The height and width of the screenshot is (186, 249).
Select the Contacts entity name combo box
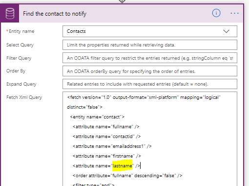pos(150,31)
